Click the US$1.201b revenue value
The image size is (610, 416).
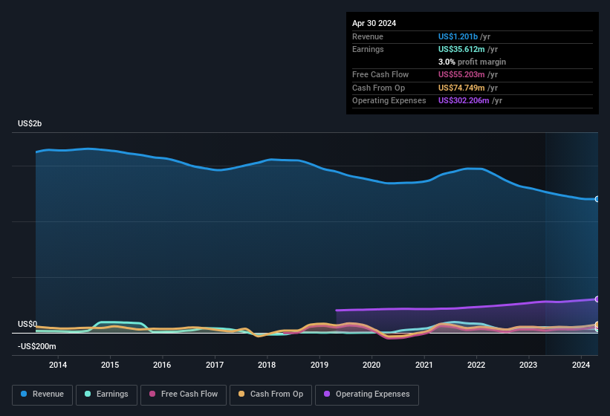(458, 36)
